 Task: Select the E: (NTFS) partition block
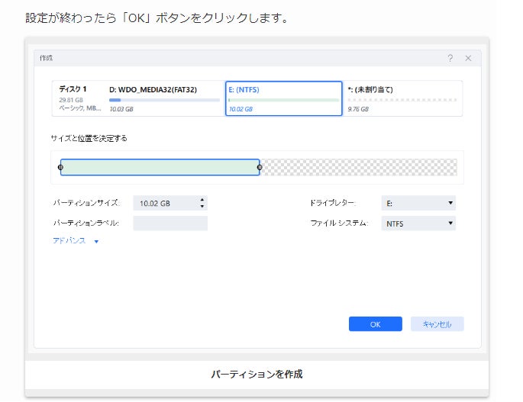(283, 98)
